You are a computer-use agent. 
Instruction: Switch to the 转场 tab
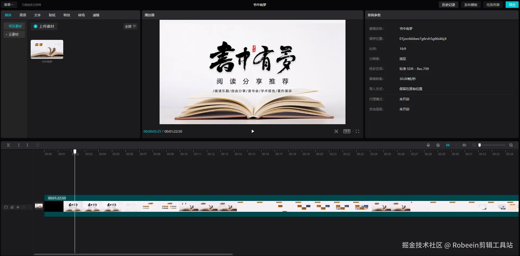(81, 15)
